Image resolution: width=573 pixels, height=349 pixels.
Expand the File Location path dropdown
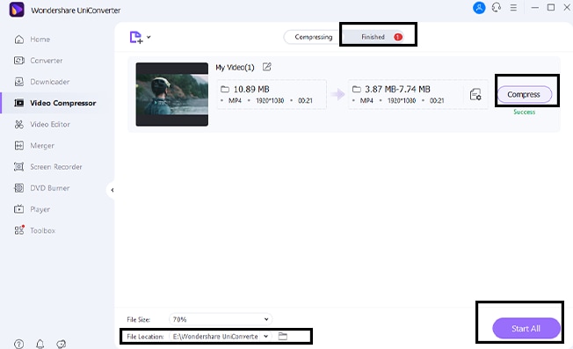(x=266, y=336)
